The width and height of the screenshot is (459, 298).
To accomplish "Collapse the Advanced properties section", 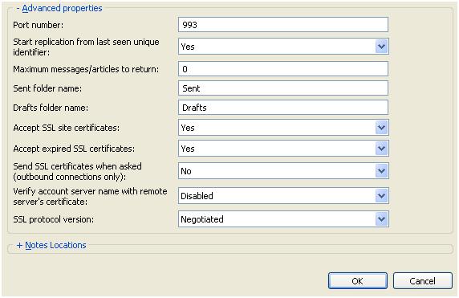I will click(59, 8).
